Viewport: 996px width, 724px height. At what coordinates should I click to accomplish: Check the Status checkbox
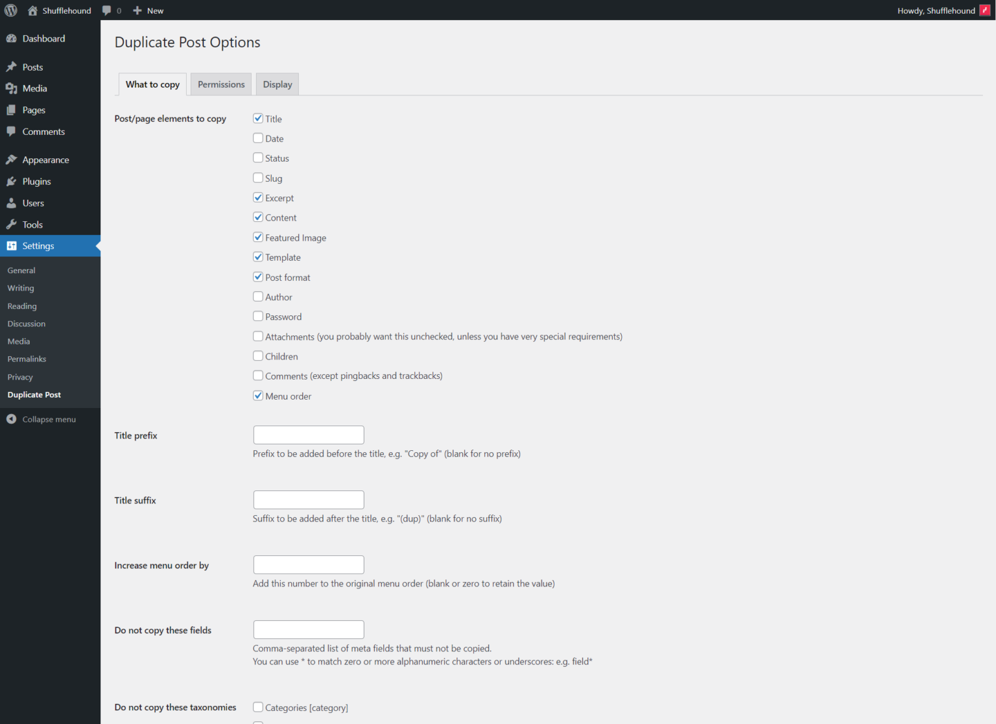pyautogui.click(x=258, y=158)
